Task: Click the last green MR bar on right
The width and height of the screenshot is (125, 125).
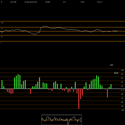Action: 111,86
